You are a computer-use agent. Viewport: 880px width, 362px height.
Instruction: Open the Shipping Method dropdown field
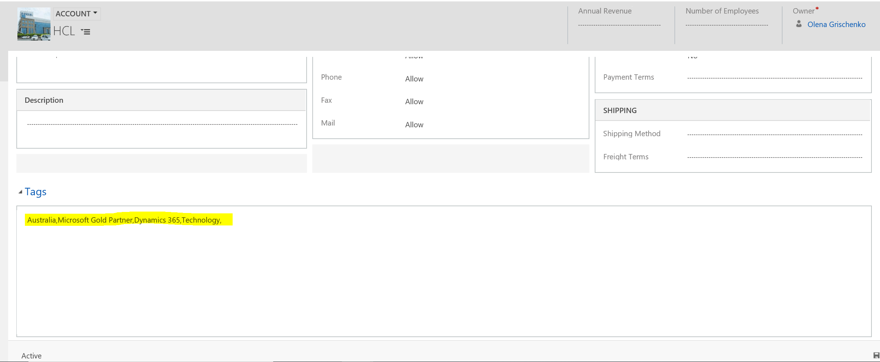[x=774, y=134]
